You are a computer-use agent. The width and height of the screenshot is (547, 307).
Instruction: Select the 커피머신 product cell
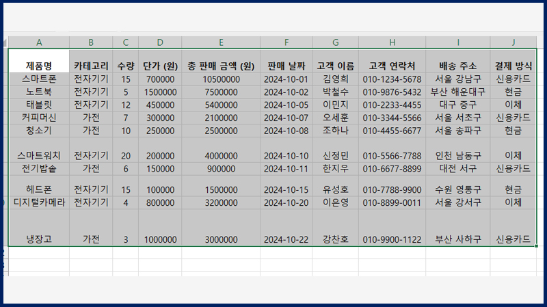[x=39, y=118]
